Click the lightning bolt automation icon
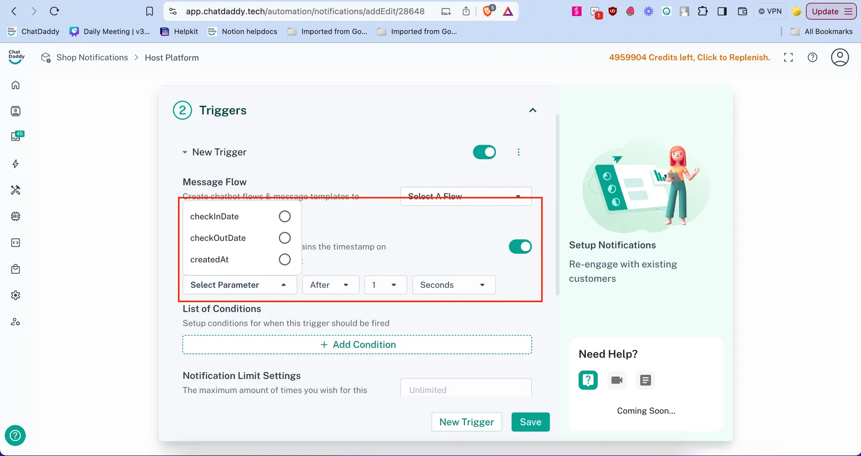The width and height of the screenshot is (861, 456). pyautogui.click(x=16, y=164)
